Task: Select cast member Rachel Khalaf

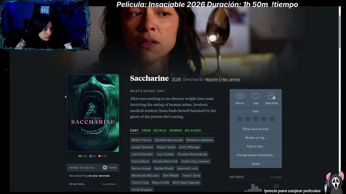Action: coord(164,168)
